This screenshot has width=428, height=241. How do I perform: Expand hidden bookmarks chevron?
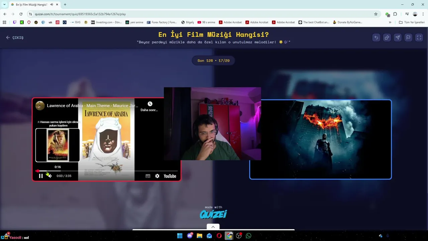point(390,22)
